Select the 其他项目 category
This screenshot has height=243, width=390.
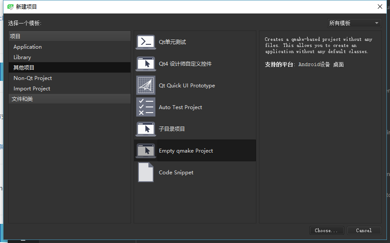69,67
